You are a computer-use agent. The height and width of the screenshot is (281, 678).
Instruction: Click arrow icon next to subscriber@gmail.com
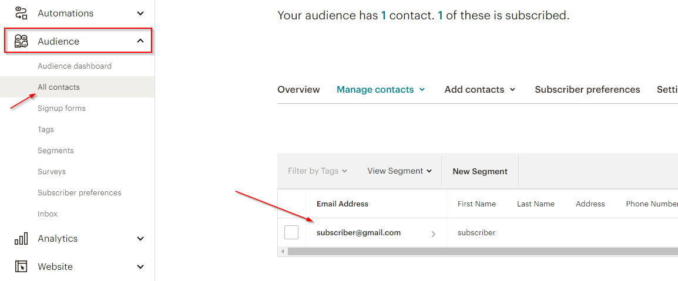[x=434, y=233]
